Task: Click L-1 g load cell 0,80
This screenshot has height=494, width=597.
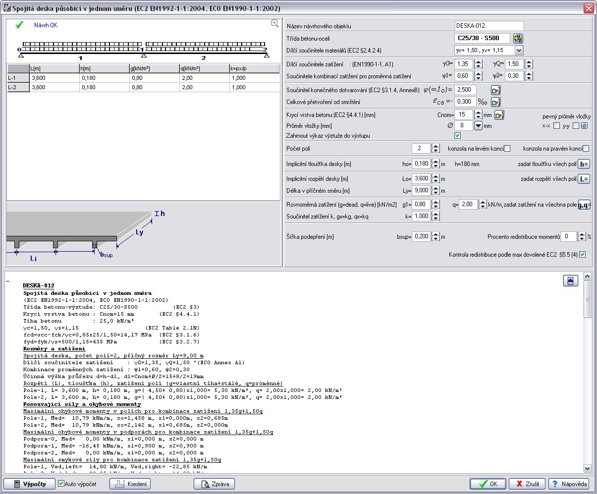Action: (x=155, y=78)
